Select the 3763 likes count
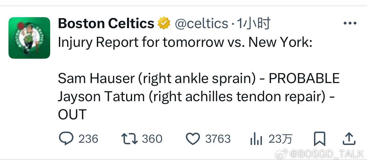The image size is (367, 163). pyautogui.click(x=218, y=139)
